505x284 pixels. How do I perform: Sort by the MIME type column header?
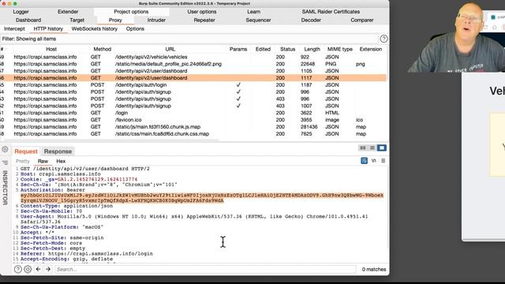click(x=340, y=49)
